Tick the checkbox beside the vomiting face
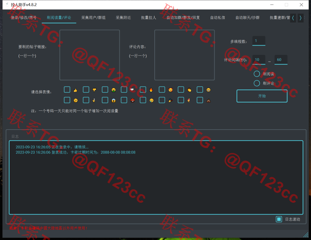This screenshot has height=240, width=311. pos(105,90)
